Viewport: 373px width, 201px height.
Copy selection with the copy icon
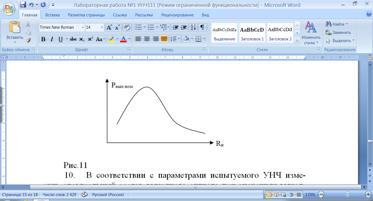pos(28,32)
